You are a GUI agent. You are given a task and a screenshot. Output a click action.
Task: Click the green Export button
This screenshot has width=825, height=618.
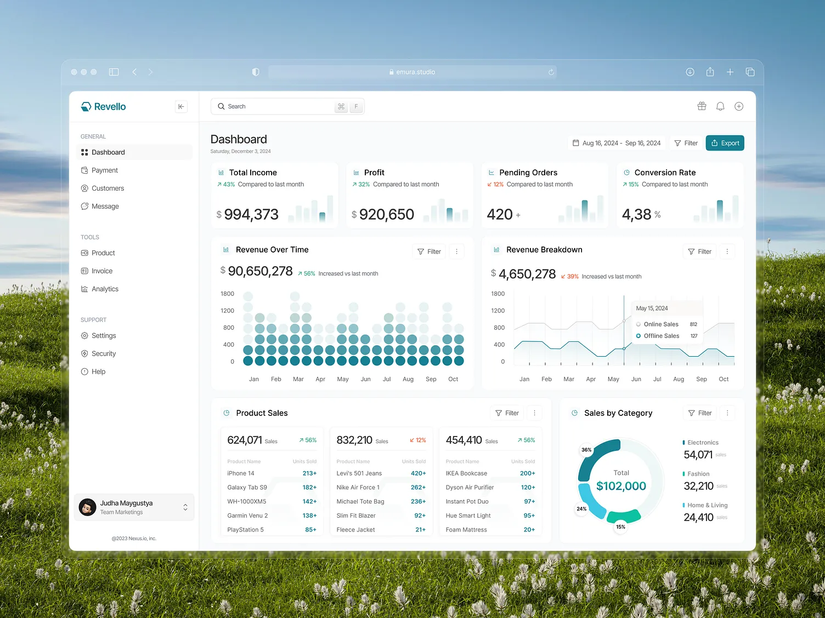pyautogui.click(x=725, y=143)
